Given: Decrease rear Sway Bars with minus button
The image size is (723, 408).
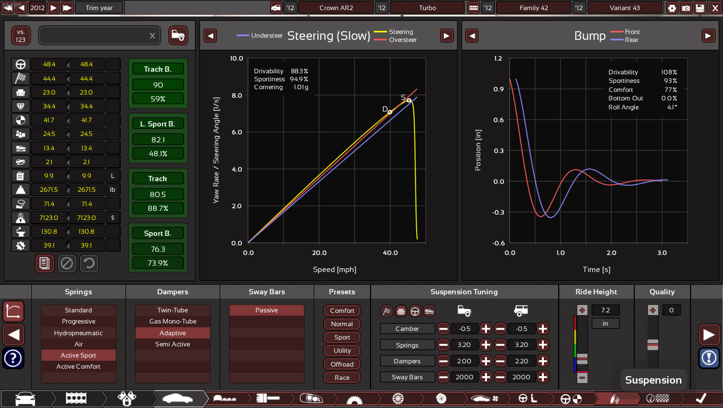Looking at the screenshot, I should point(500,377).
